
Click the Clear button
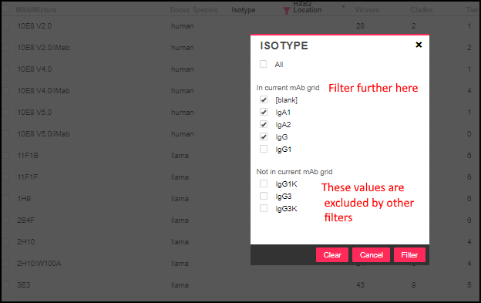coord(332,255)
